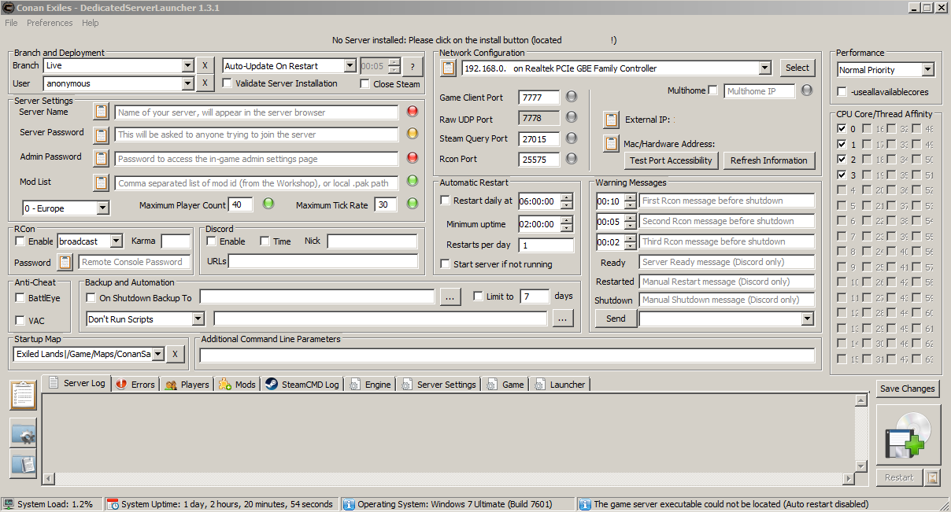Click the log panel horizontal scrollbar
951x512 pixels.
pos(449,479)
